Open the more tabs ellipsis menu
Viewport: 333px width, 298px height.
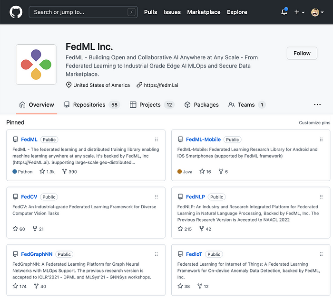(x=317, y=104)
